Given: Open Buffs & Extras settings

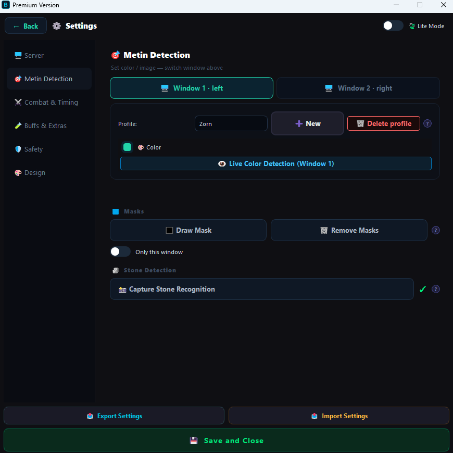Looking at the screenshot, I should click(49, 125).
